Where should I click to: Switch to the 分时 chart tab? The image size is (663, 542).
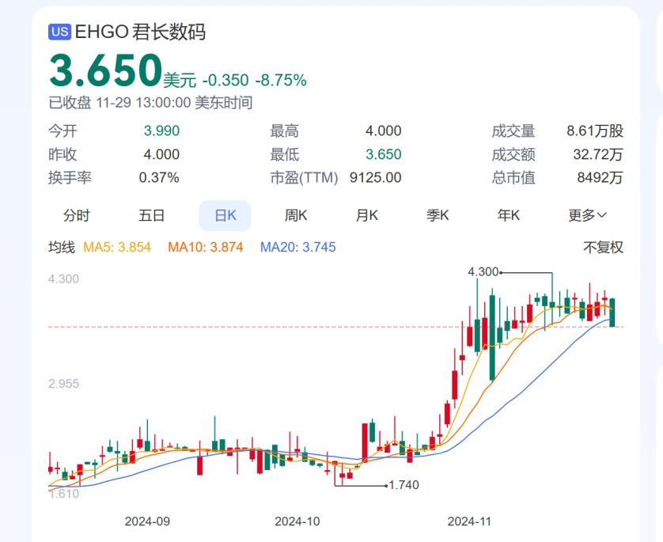77,216
